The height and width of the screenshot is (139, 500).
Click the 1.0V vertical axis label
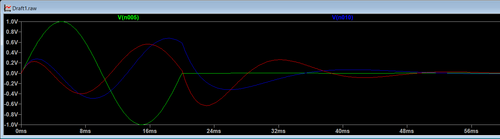[x=12, y=21]
